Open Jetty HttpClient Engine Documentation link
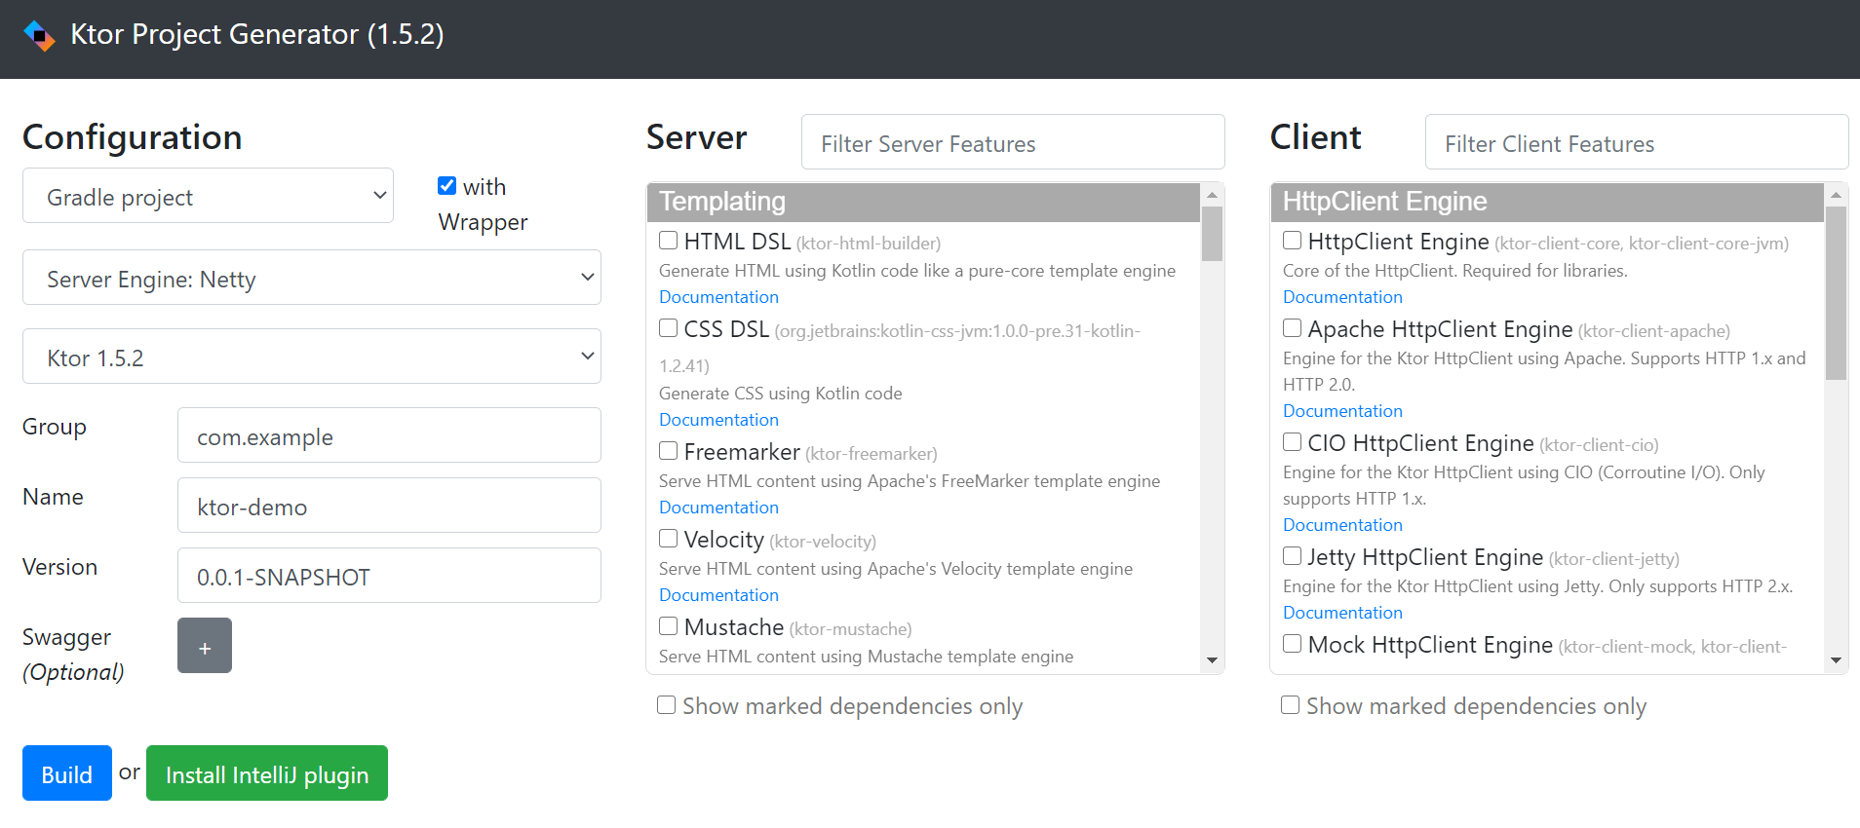Image resolution: width=1860 pixels, height=828 pixels. coord(1342,613)
